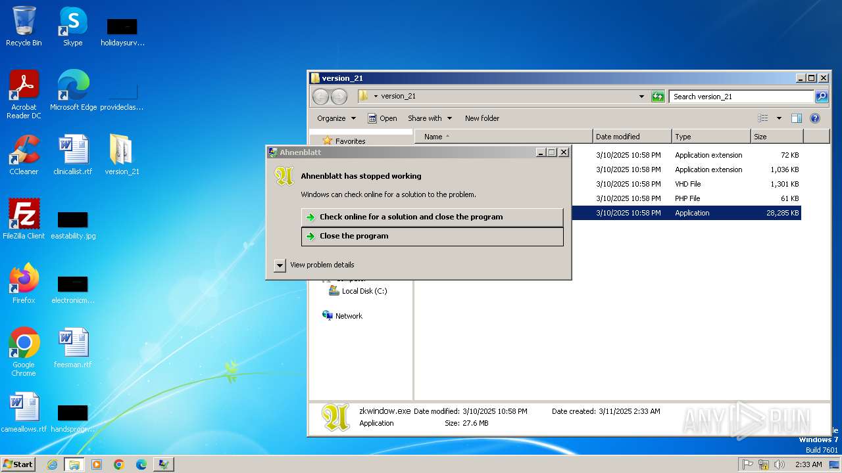Sort by Date modified column
Viewport: 842px width, 473px height.
632,137
